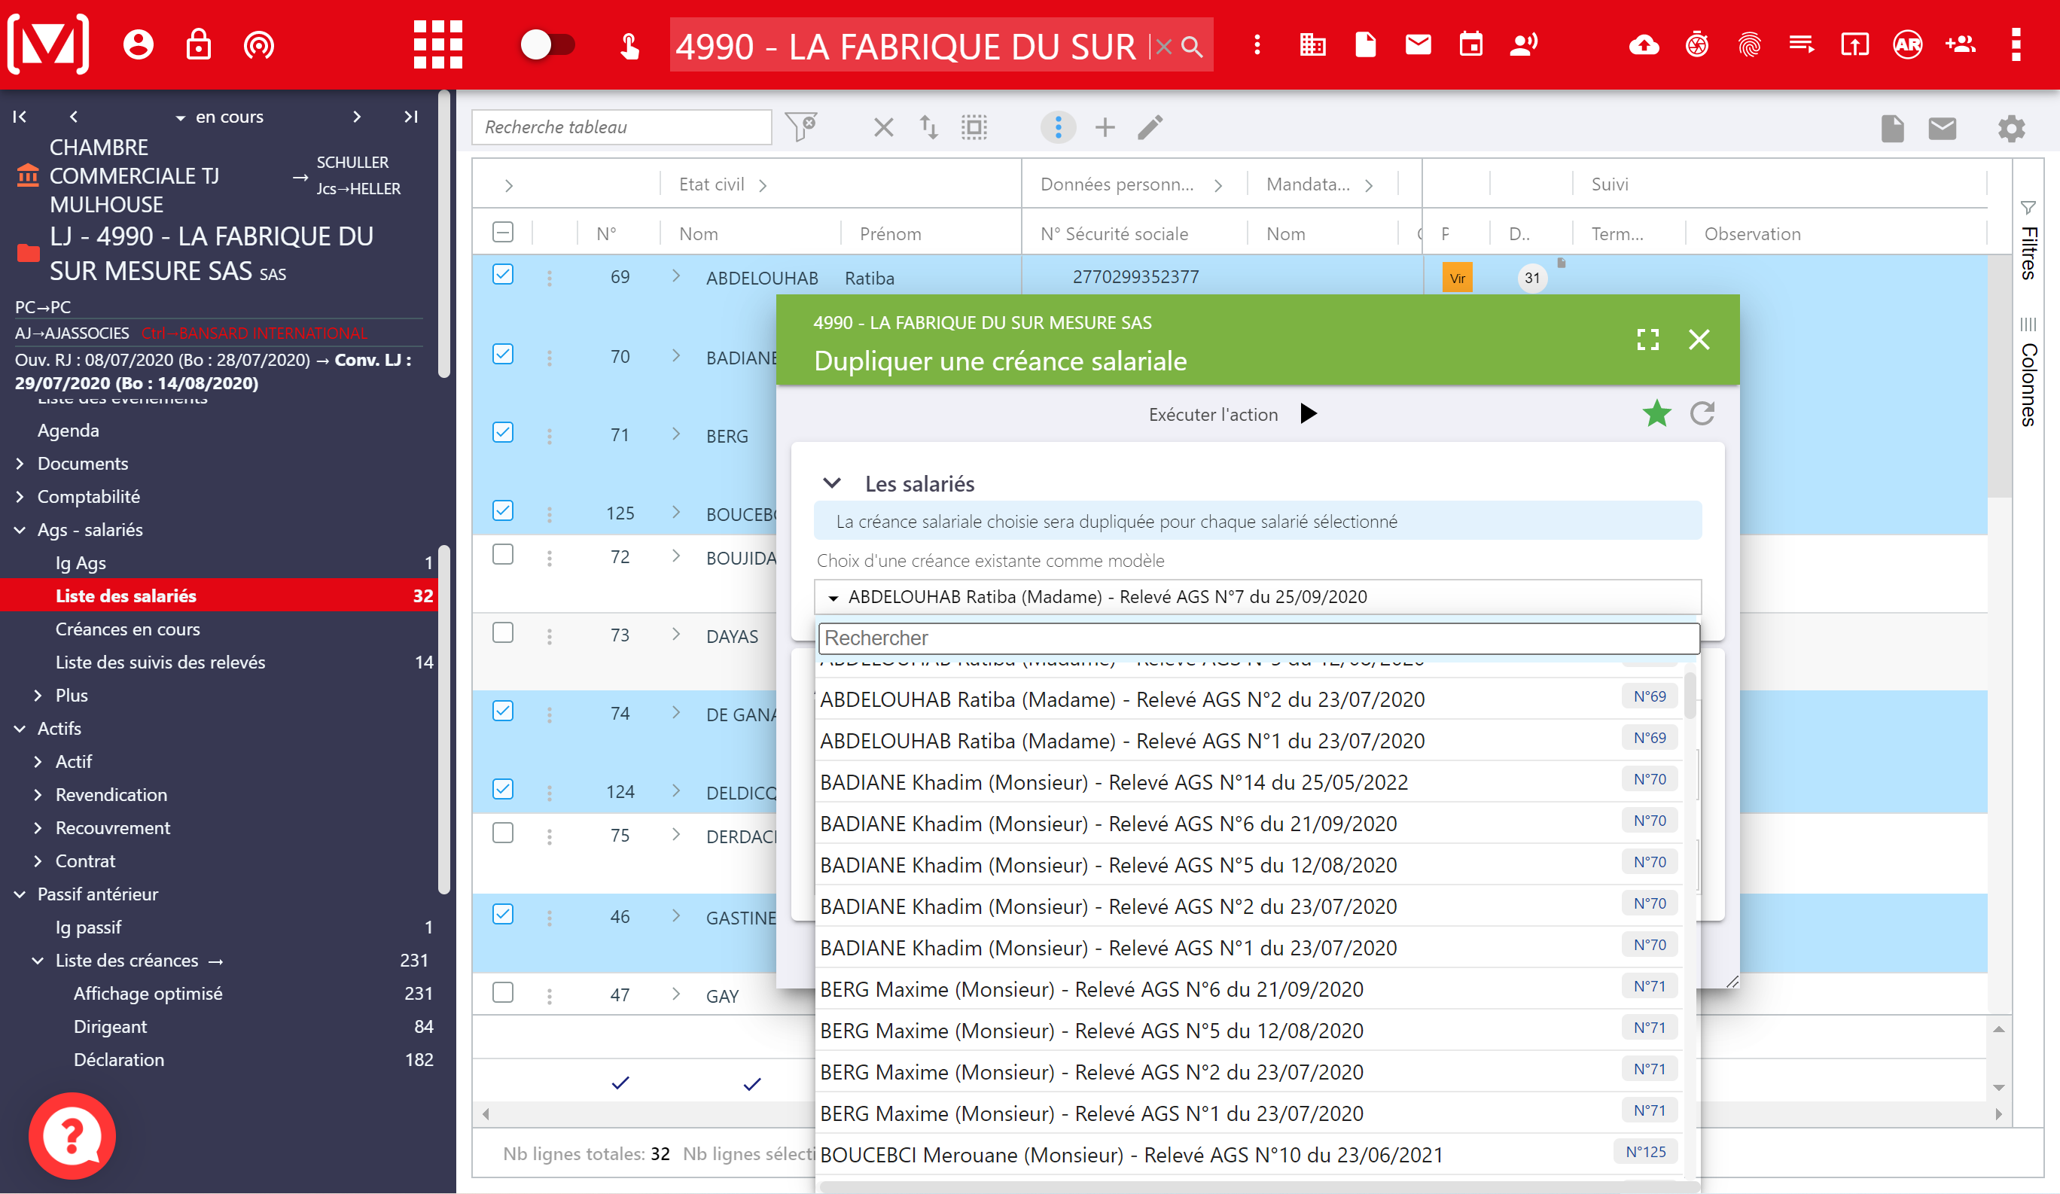The width and height of the screenshot is (2060, 1194).
Task: Open the table settings gear
Action: click(2012, 128)
